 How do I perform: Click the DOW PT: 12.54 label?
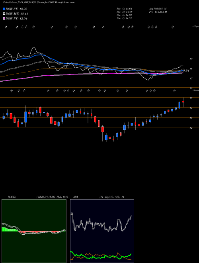16,18
